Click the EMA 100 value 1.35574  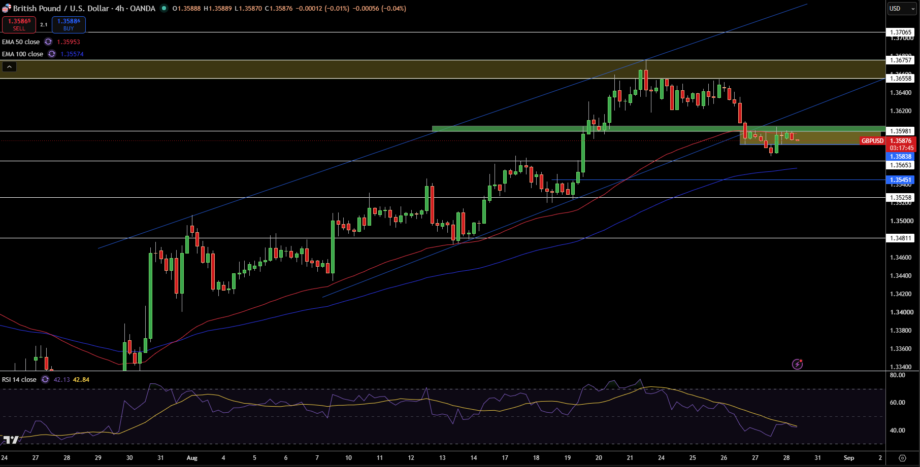click(x=72, y=54)
